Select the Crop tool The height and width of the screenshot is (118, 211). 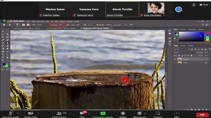click(x=3, y=37)
